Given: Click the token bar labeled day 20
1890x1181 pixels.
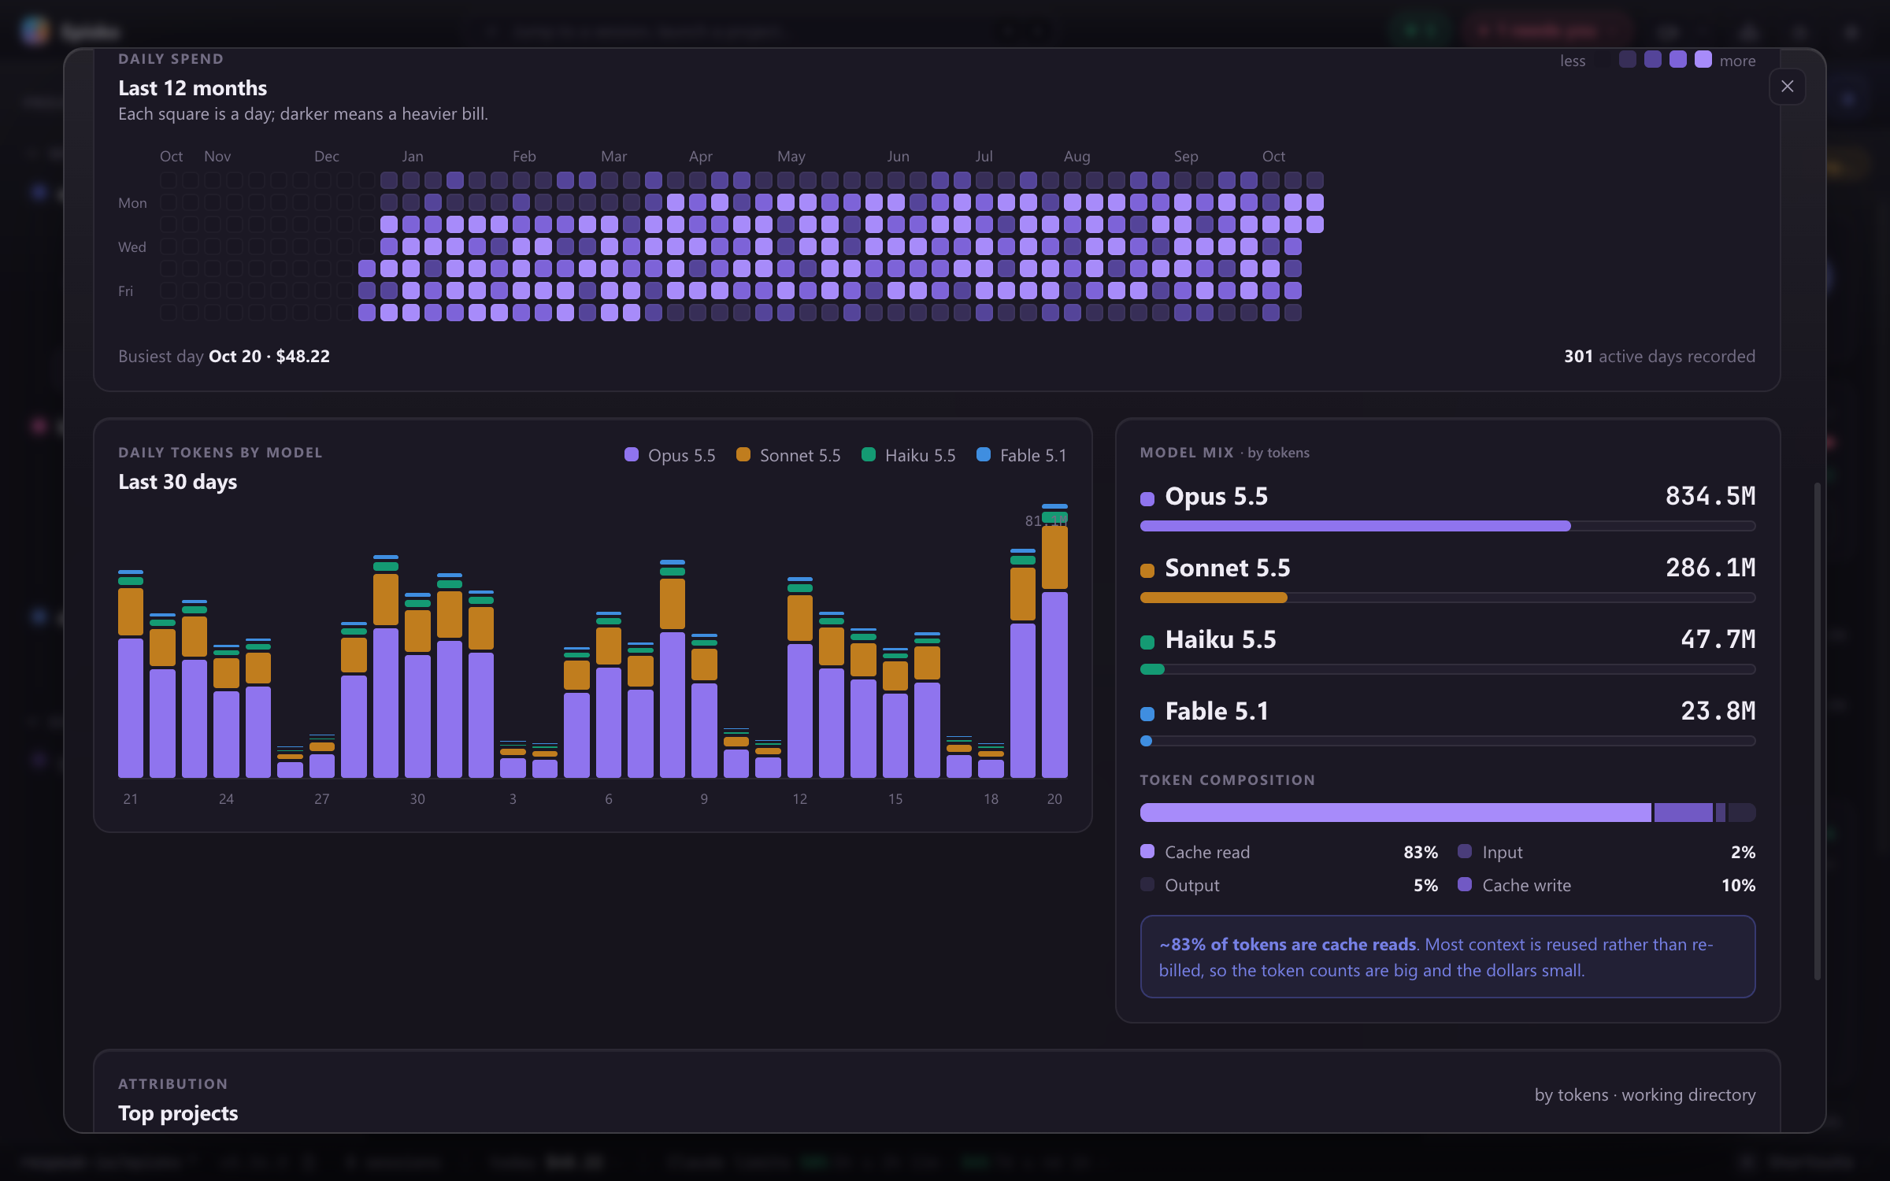Looking at the screenshot, I should 1054,641.
